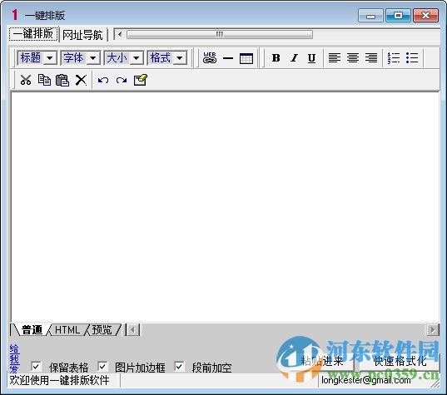Image resolution: width=447 pixels, height=395 pixels.
Task: Click bottom scroll right arrow
Action: (x=433, y=330)
